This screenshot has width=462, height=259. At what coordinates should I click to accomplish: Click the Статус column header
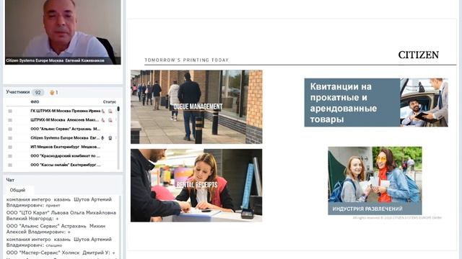[109, 102]
